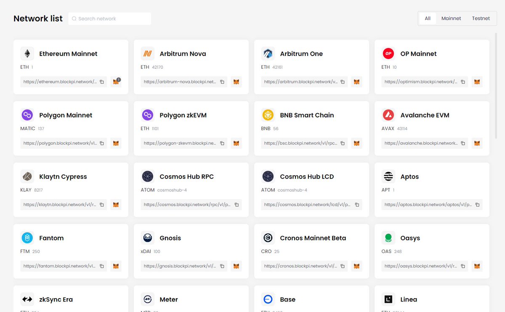Copy the OP Mainnet endpoint URL

click(x=463, y=82)
